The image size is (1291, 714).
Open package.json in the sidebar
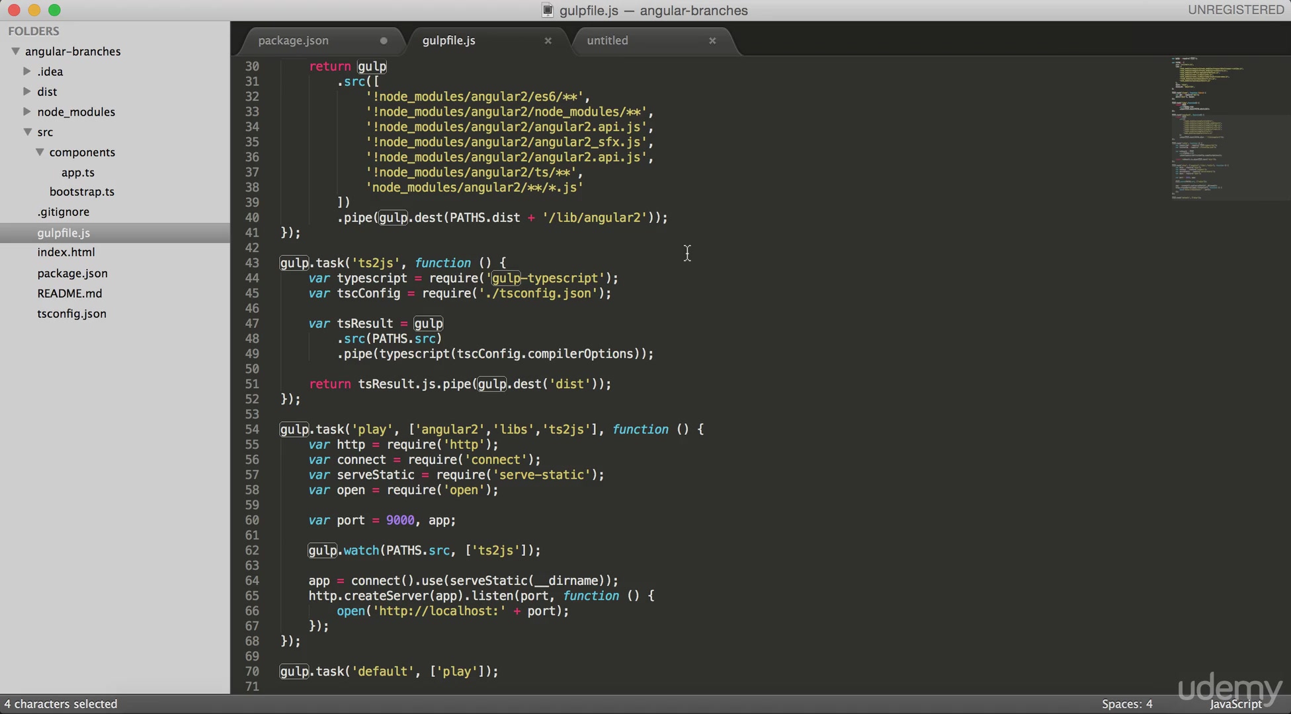(72, 273)
